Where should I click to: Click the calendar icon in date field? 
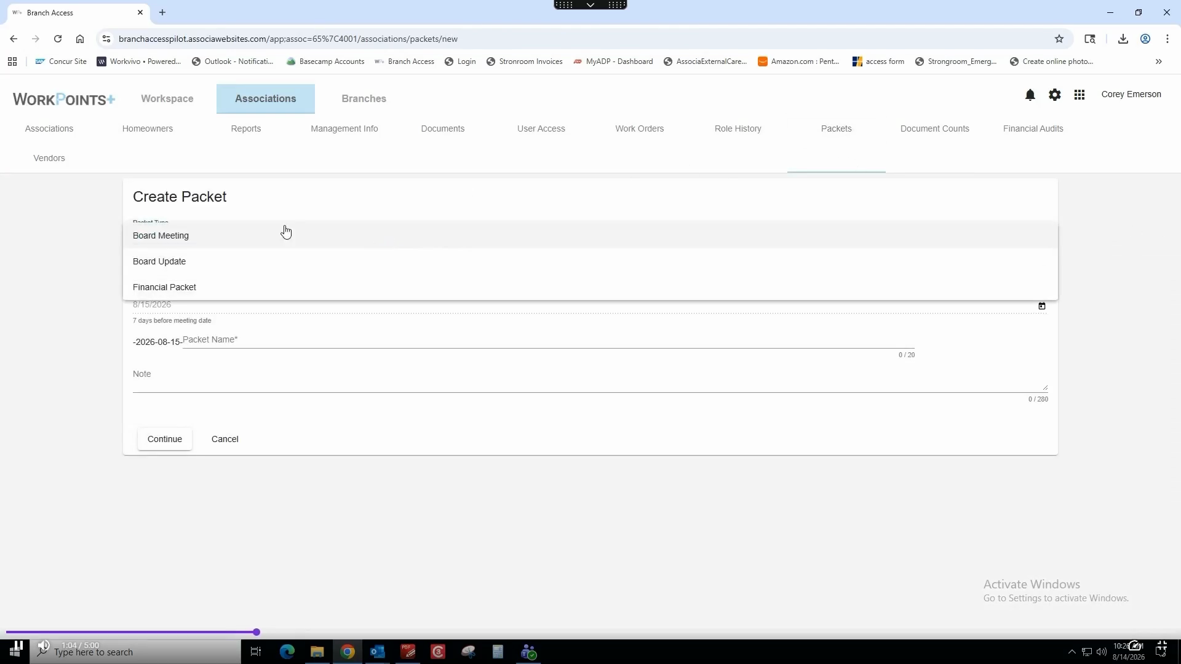point(1042,306)
